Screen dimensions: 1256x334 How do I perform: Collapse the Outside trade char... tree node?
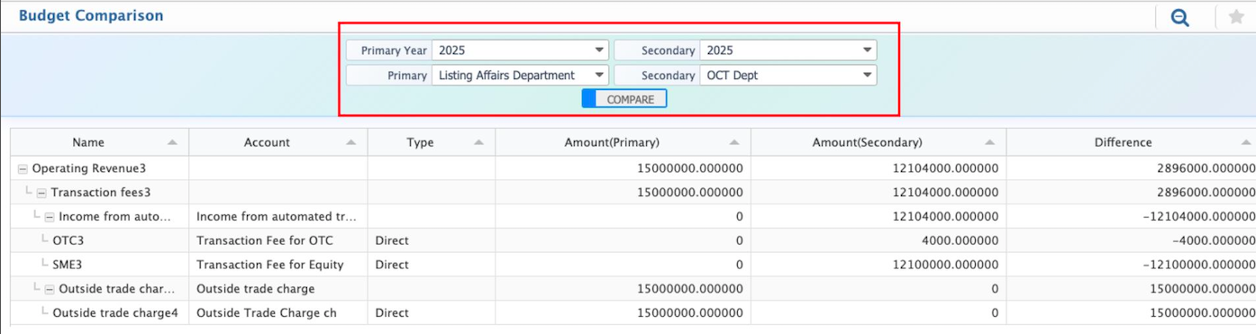[x=50, y=289]
